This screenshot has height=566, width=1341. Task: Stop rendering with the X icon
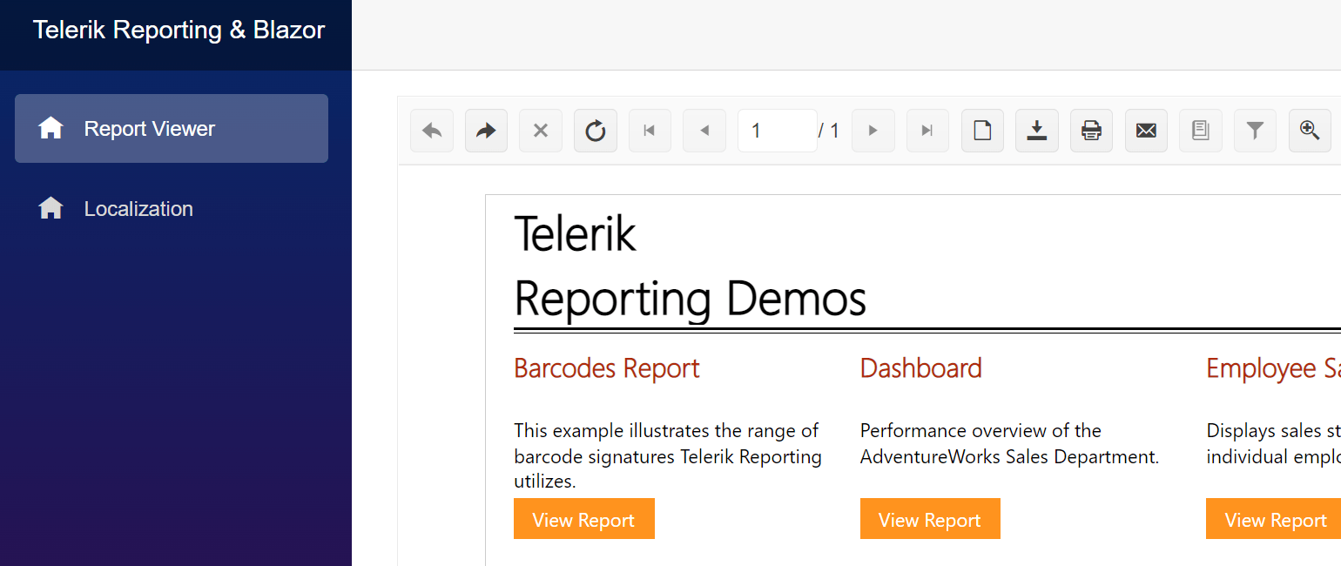tap(541, 131)
